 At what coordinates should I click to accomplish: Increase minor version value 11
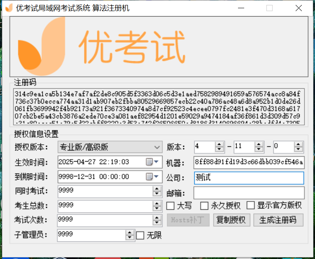click(x=259, y=144)
